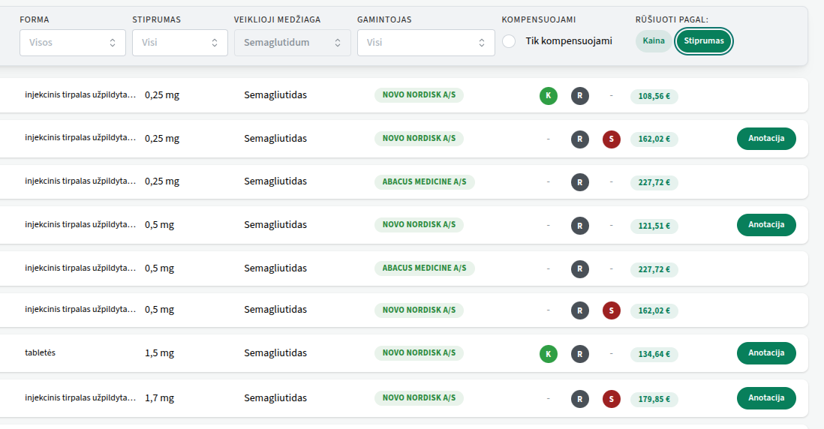The height and width of the screenshot is (429, 824).
Task: Click the Veiklioji medžiaga Semaglutidum field
Action: [x=293, y=43]
